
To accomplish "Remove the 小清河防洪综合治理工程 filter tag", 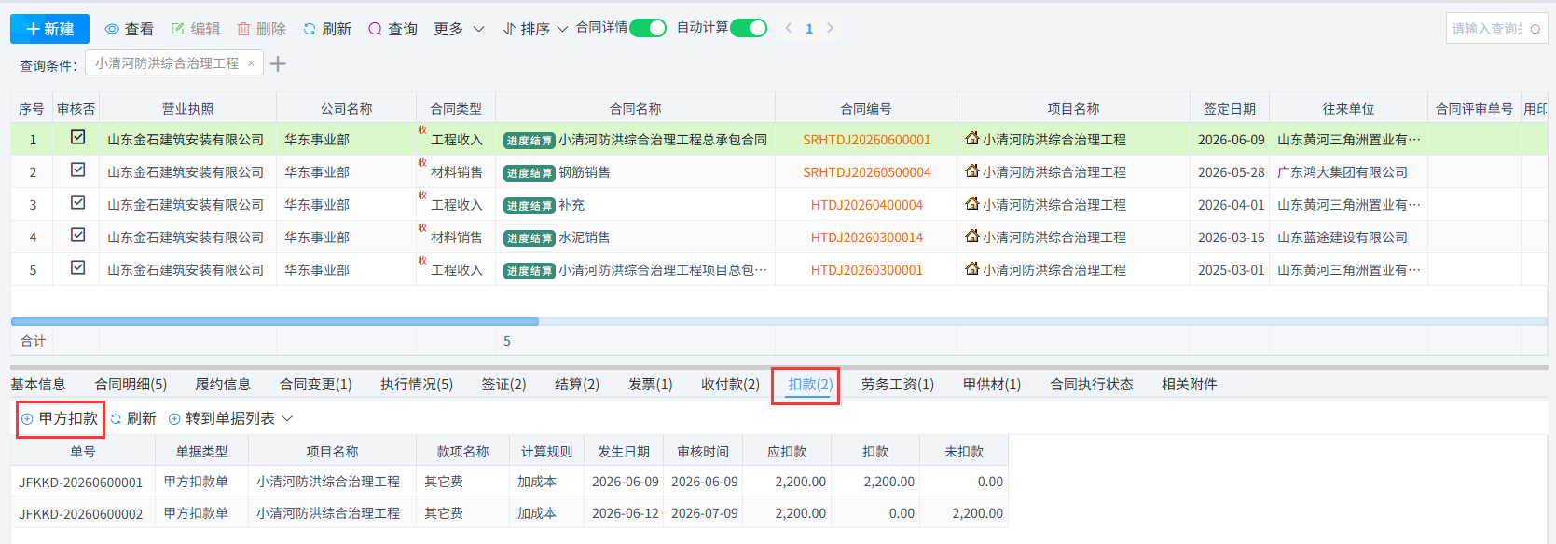I will pos(251,63).
